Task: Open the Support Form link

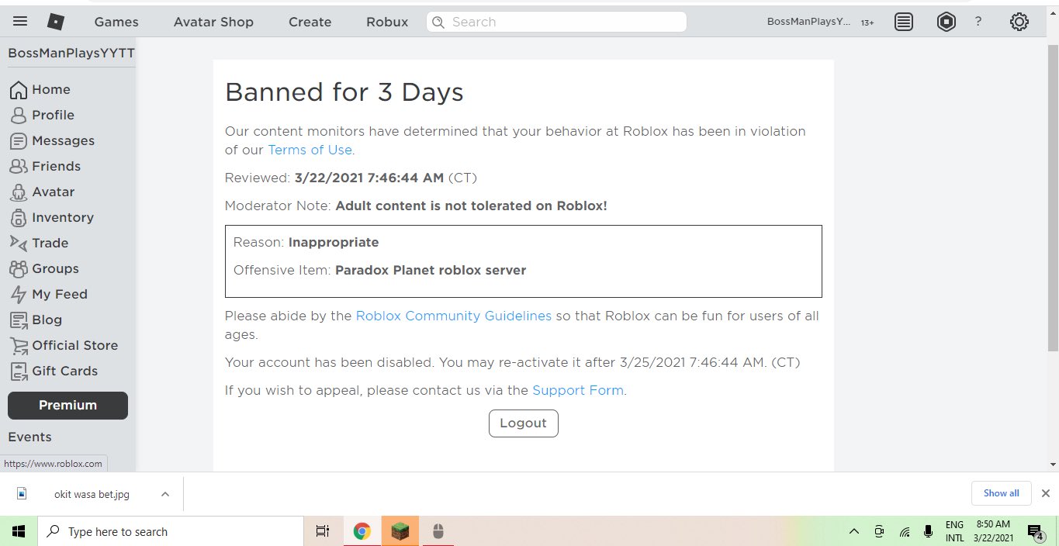Action: tap(578, 391)
